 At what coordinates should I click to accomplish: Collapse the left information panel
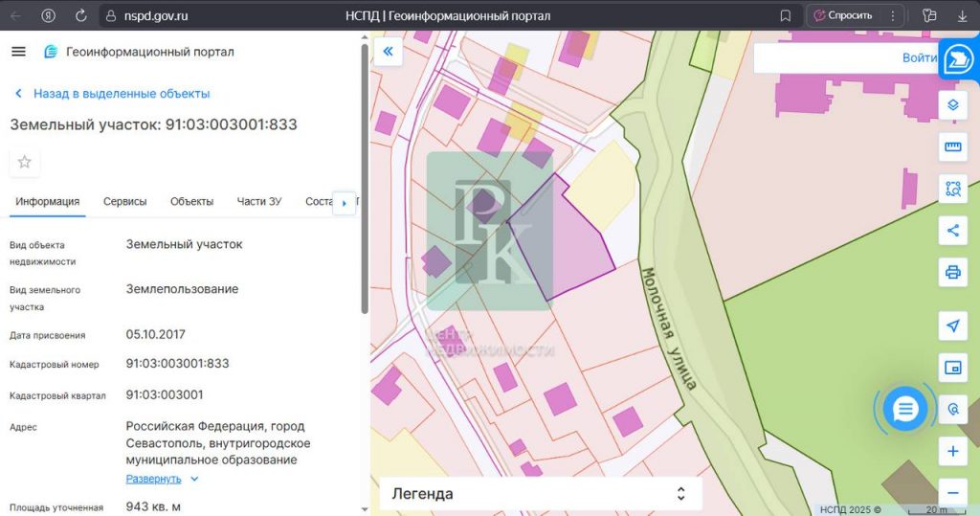[388, 52]
